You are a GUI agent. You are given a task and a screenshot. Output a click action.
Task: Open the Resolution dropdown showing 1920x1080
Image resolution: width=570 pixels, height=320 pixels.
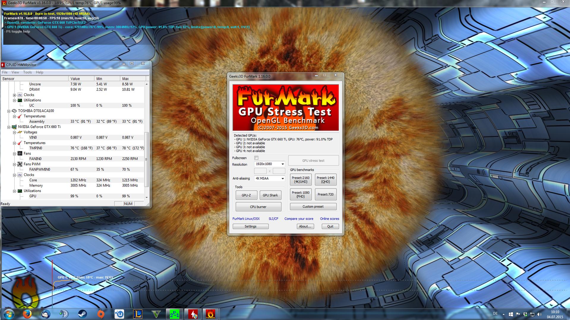[x=270, y=164]
